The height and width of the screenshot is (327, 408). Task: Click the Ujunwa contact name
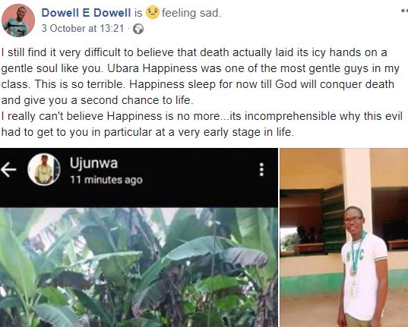[x=93, y=163]
